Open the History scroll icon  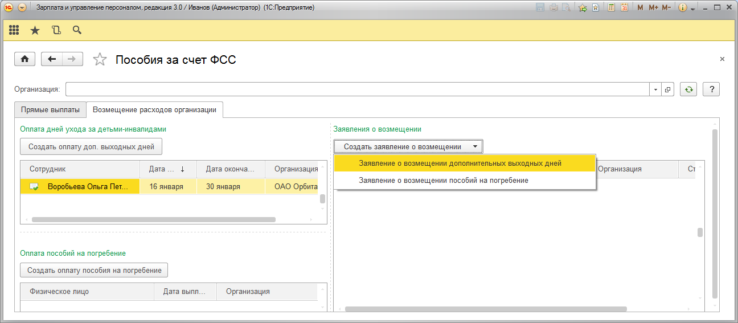tap(56, 30)
